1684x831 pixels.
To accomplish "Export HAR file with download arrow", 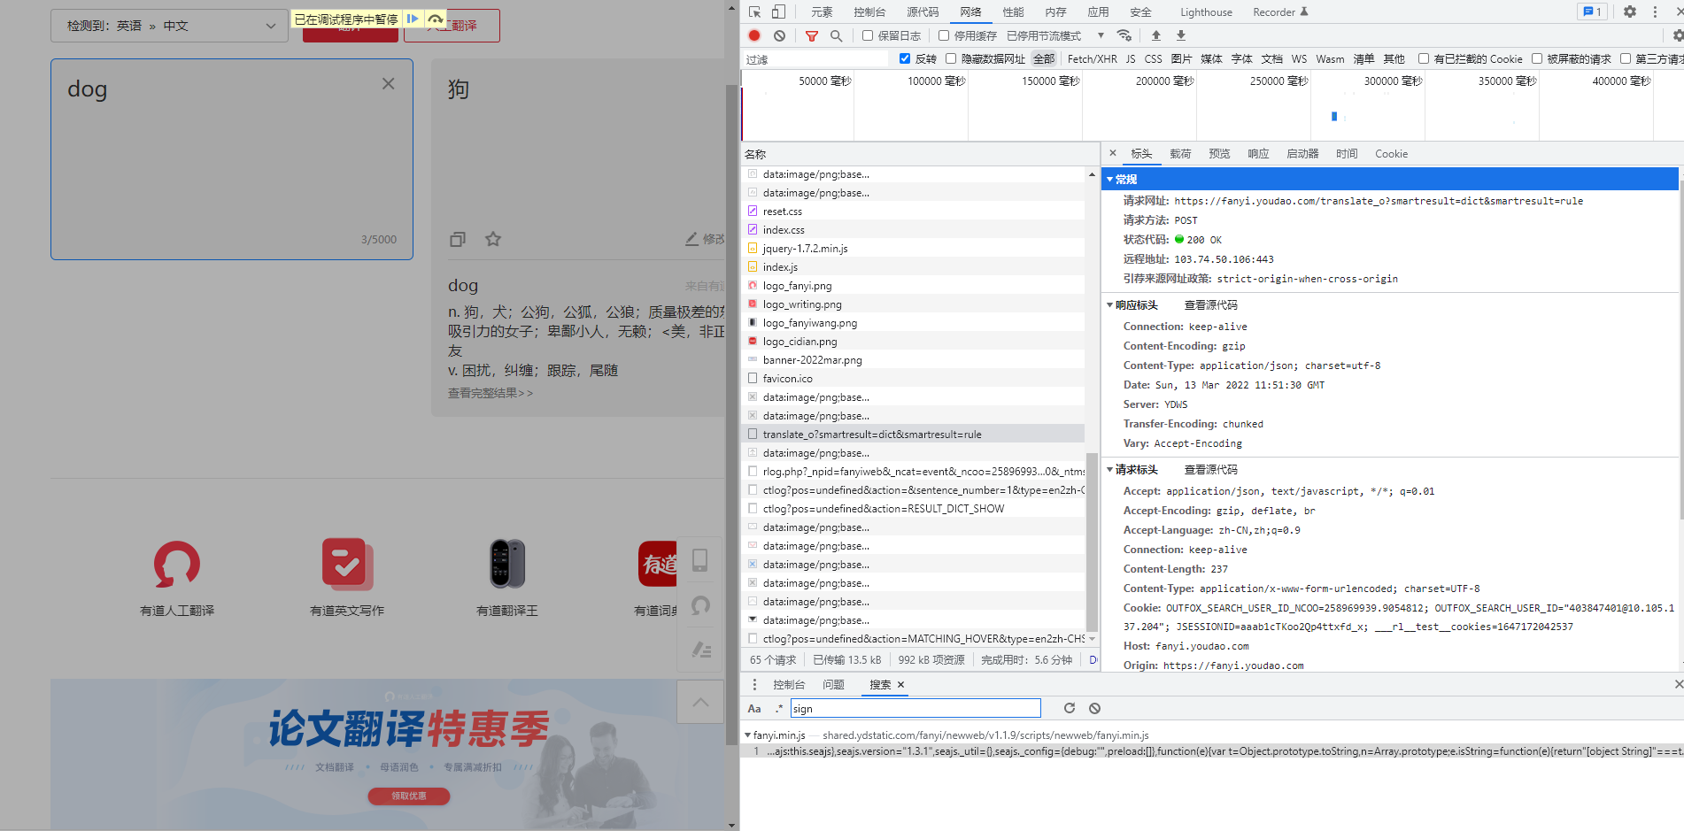I will (x=1181, y=35).
